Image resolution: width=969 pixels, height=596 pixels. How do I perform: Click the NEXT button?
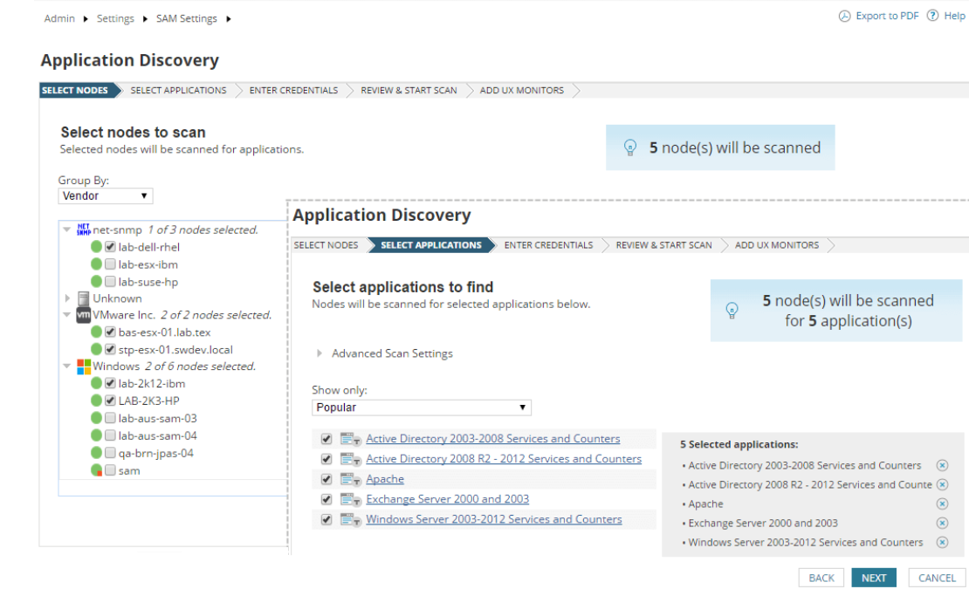coord(874,578)
